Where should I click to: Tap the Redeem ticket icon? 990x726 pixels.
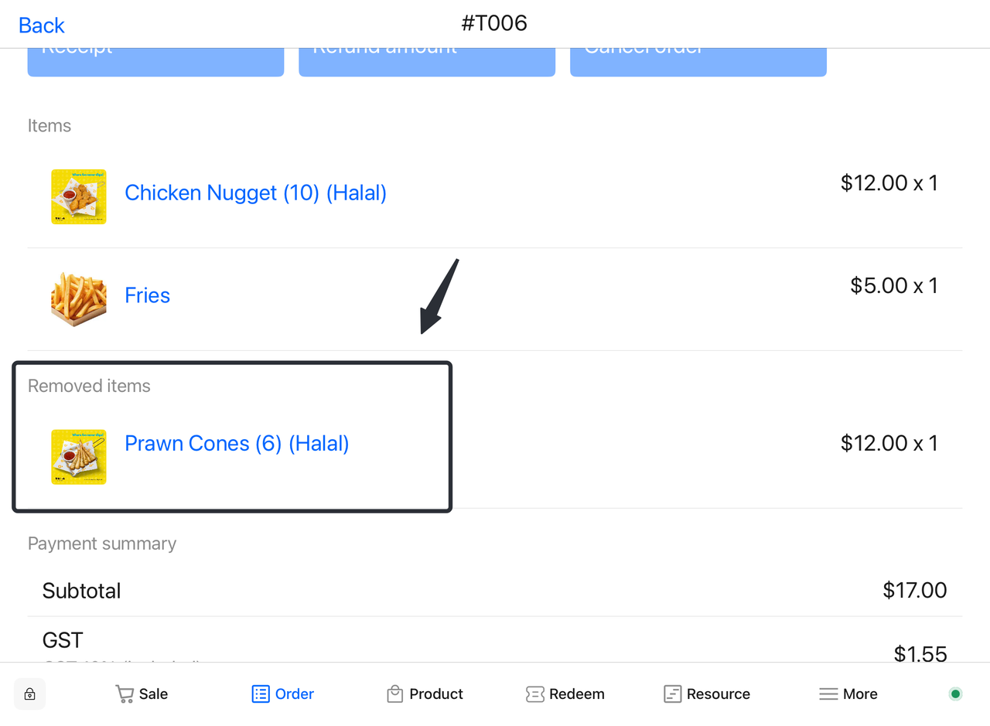point(534,694)
